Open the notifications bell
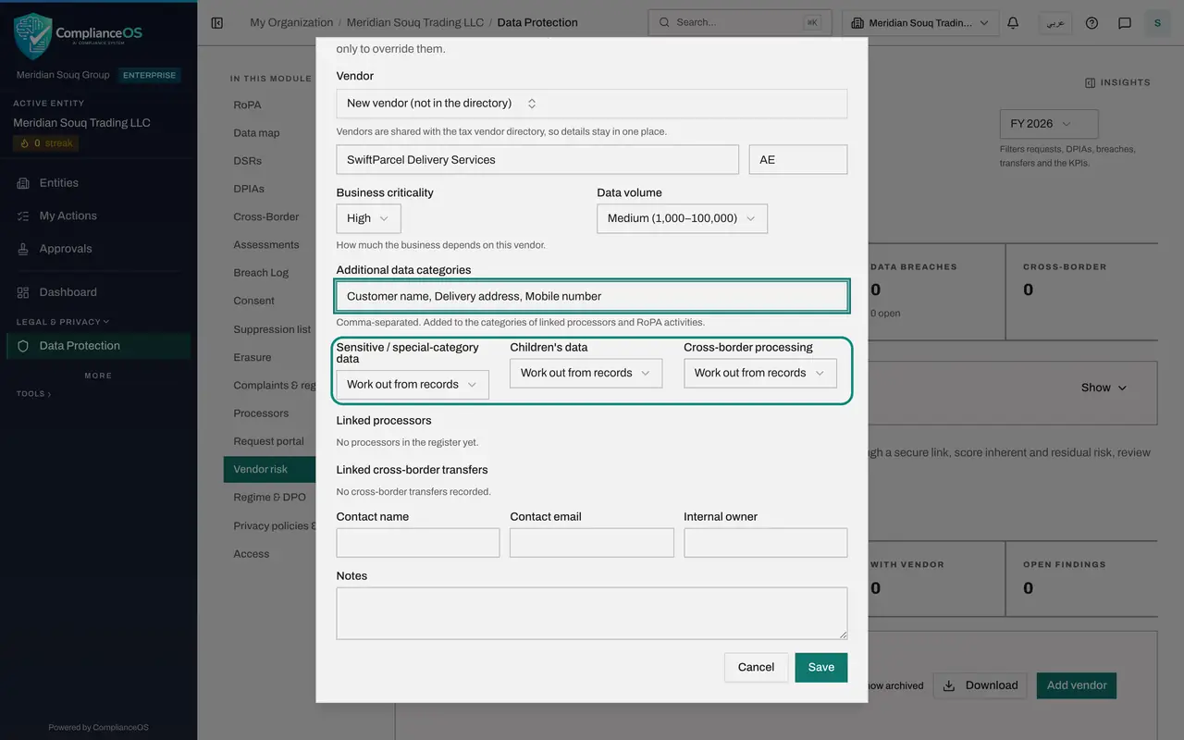 1013,22
